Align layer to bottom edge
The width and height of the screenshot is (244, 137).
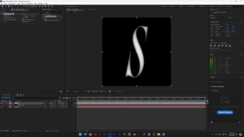230,46
